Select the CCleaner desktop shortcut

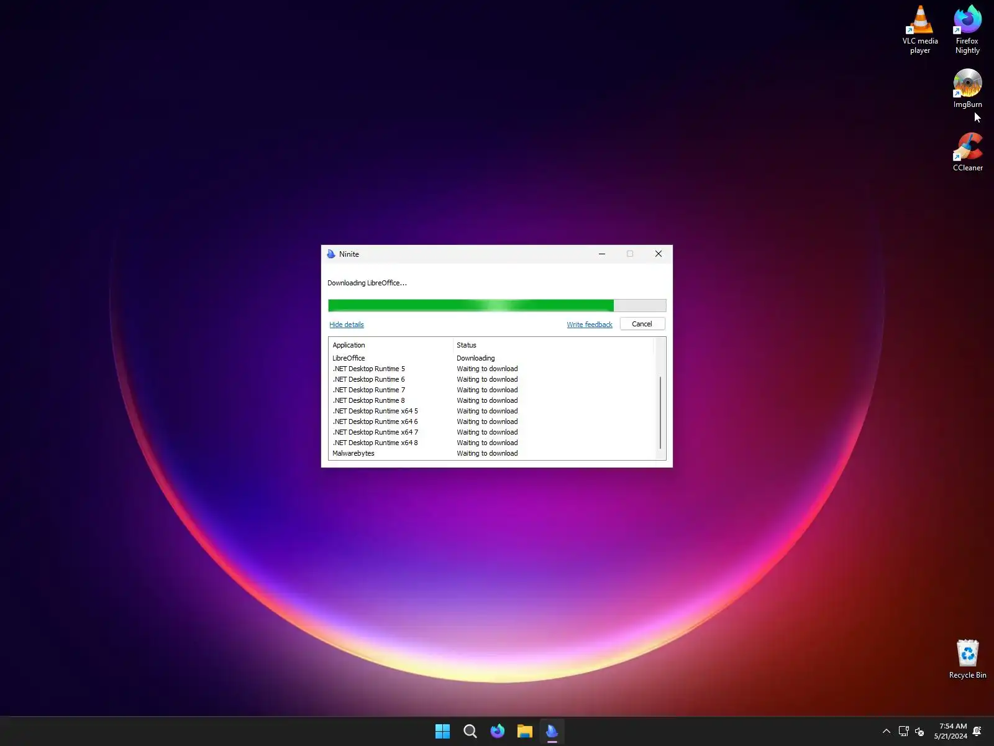pyautogui.click(x=967, y=151)
